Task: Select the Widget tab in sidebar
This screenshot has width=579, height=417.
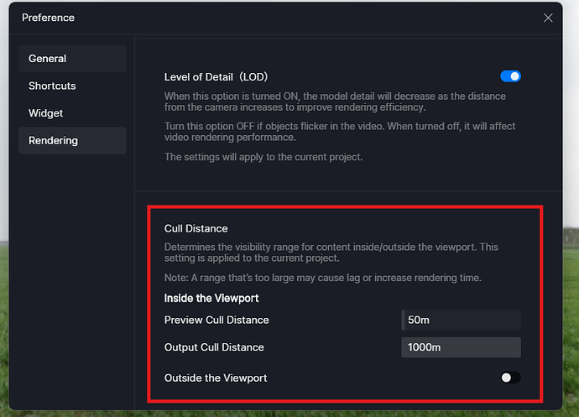Action: (72, 113)
